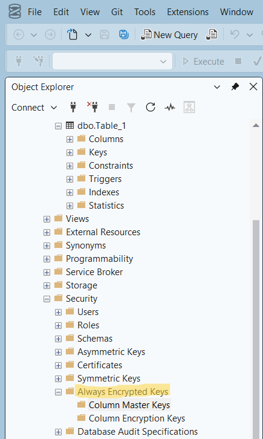Open the Window menu
This screenshot has height=439, width=263.
237,12
